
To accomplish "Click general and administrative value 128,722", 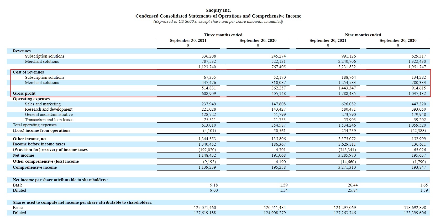I will coord(209,115).
